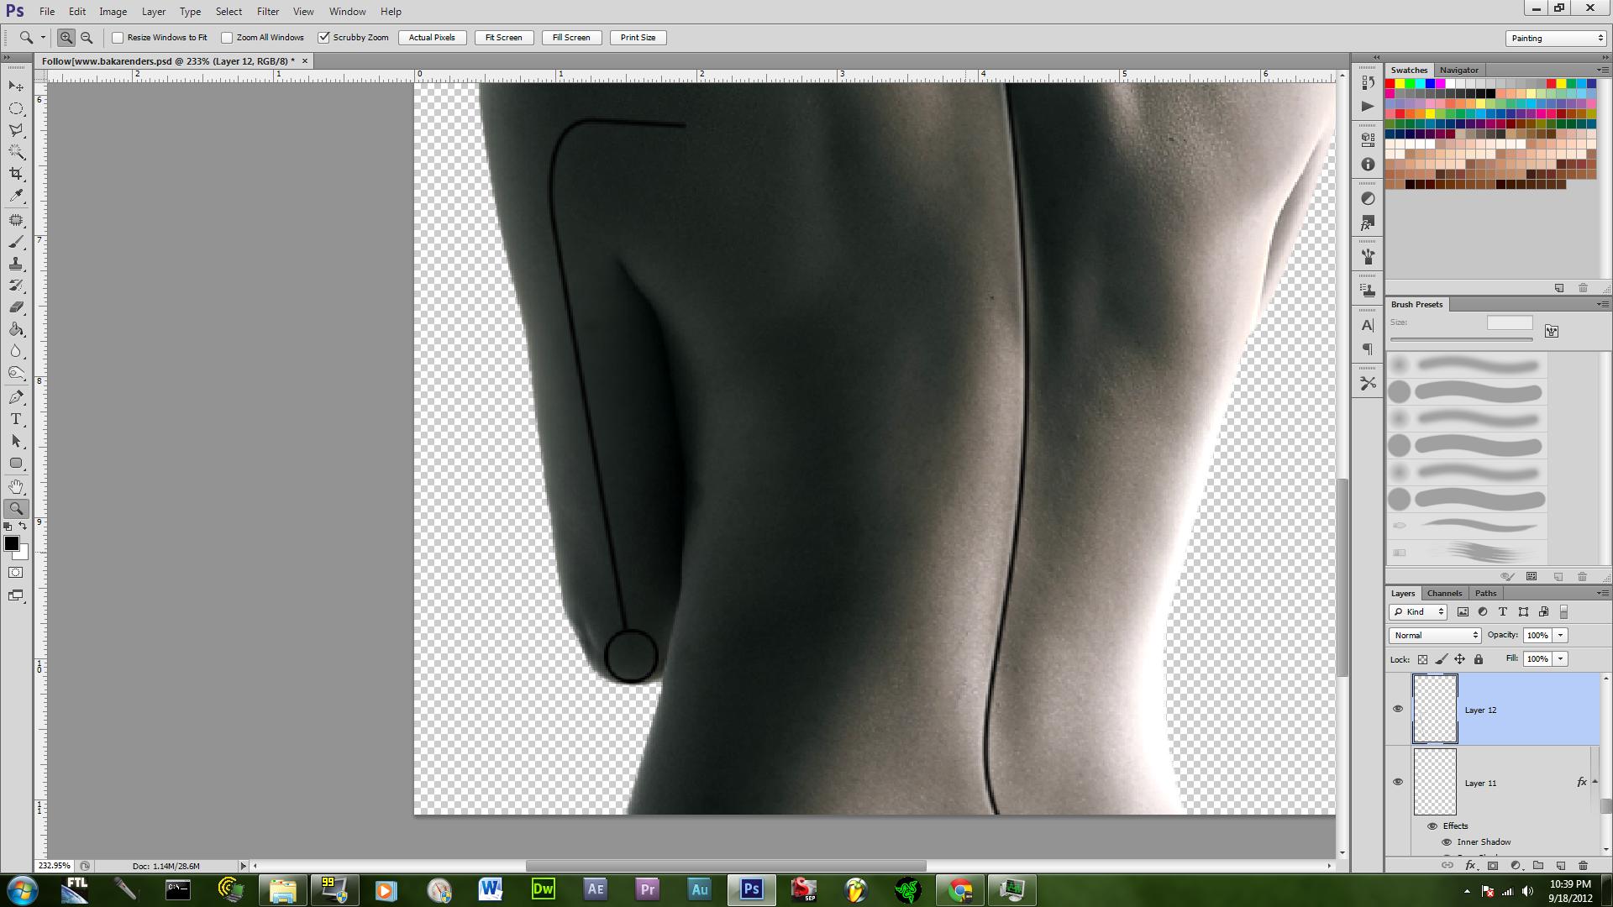Viewport: 1613px width, 907px height.
Task: Disable Scrubby Zoom checkbox
Action: tap(323, 38)
